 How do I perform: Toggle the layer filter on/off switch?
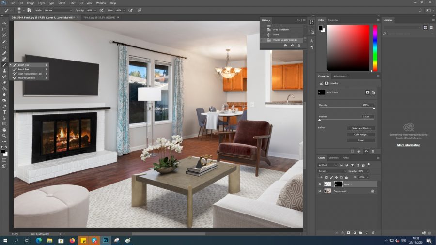[369, 165]
